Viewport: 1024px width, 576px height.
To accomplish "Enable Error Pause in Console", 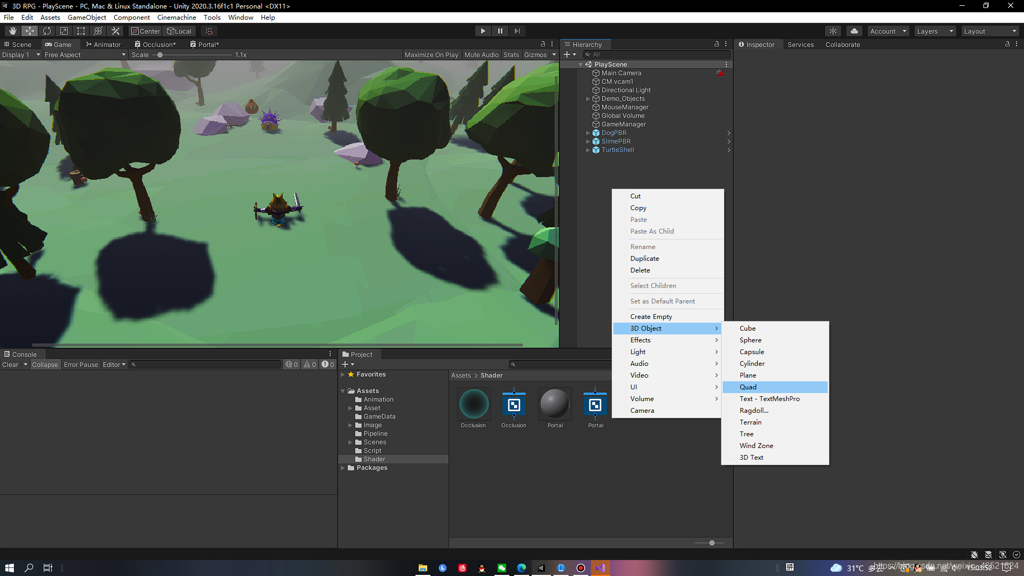I will pyautogui.click(x=81, y=365).
